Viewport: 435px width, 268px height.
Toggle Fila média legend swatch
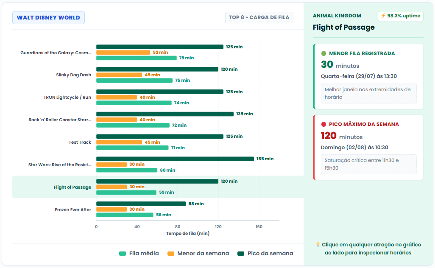[x=123, y=254]
